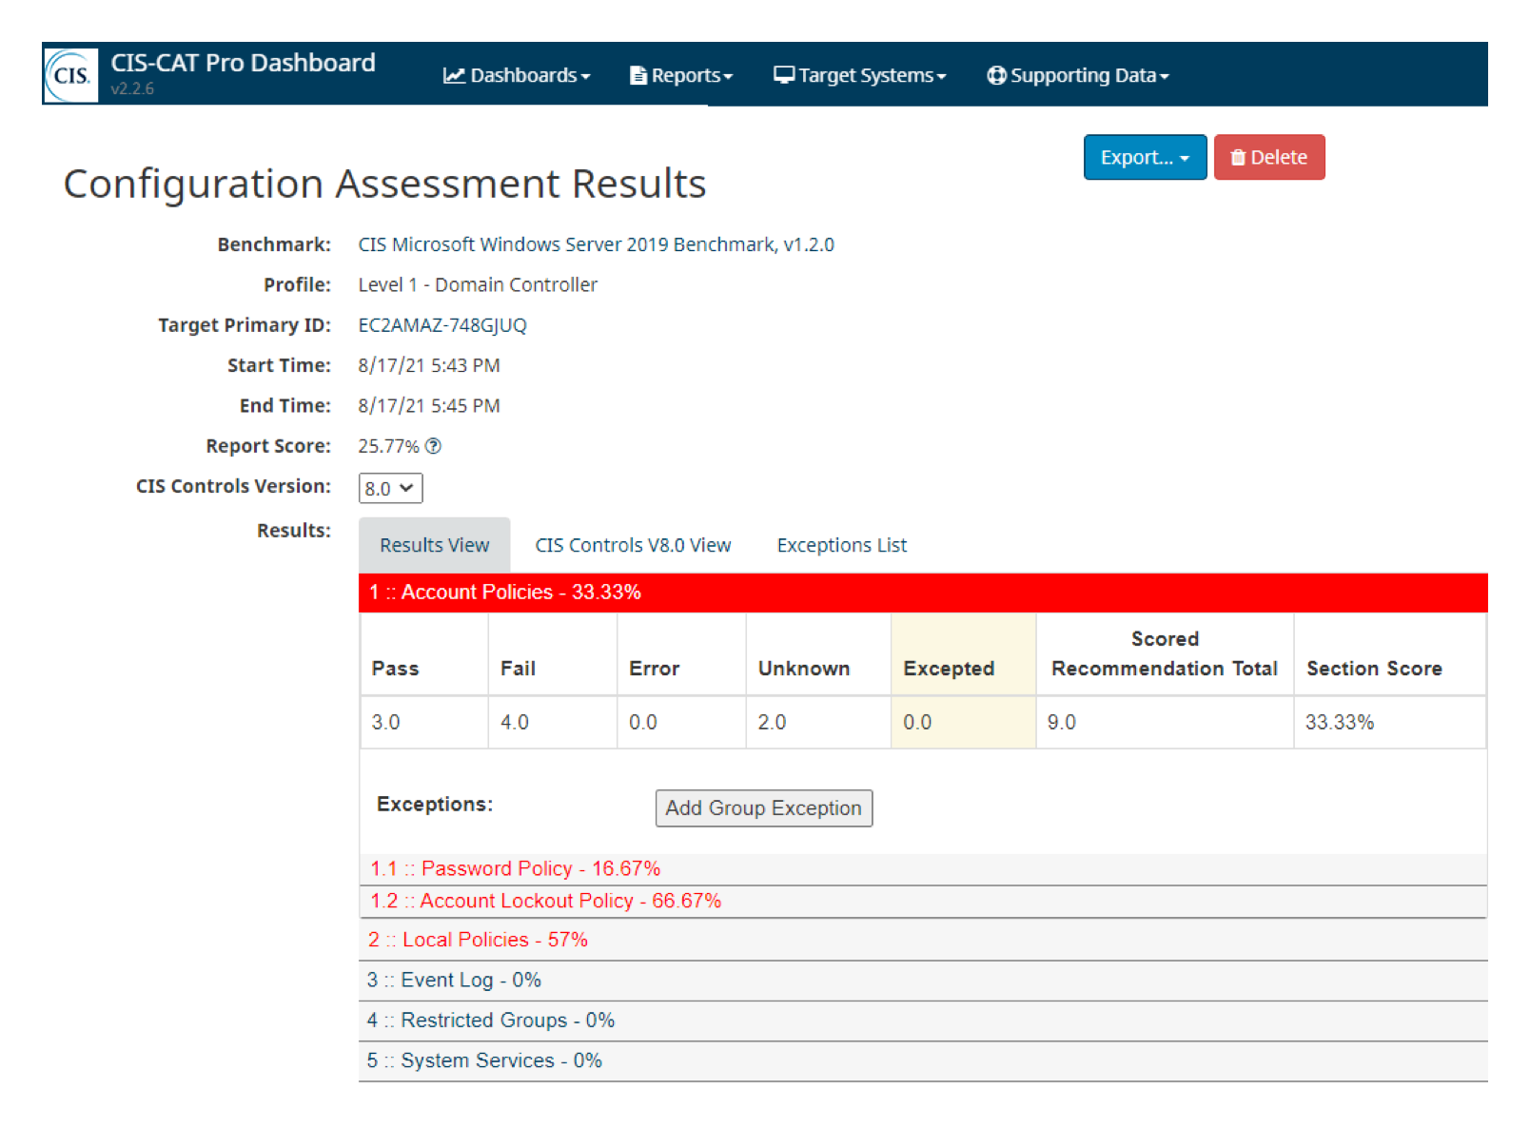Select the version v2.2.6 label
This screenshot has height=1128, width=1530.
click(132, 88)
